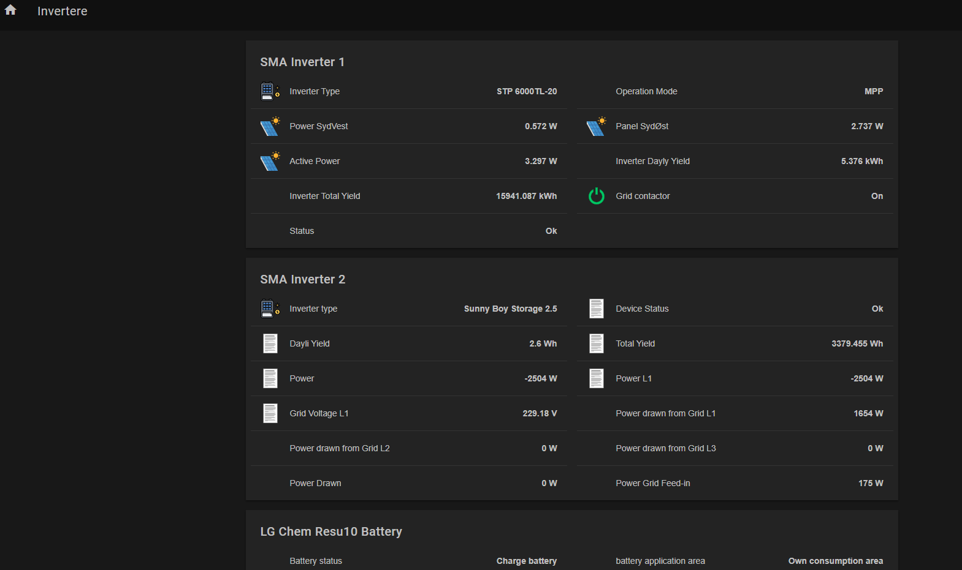Click the Panel SydØst solar panel icon
Viewport: 962px width, 570px height.
[596, 126]
